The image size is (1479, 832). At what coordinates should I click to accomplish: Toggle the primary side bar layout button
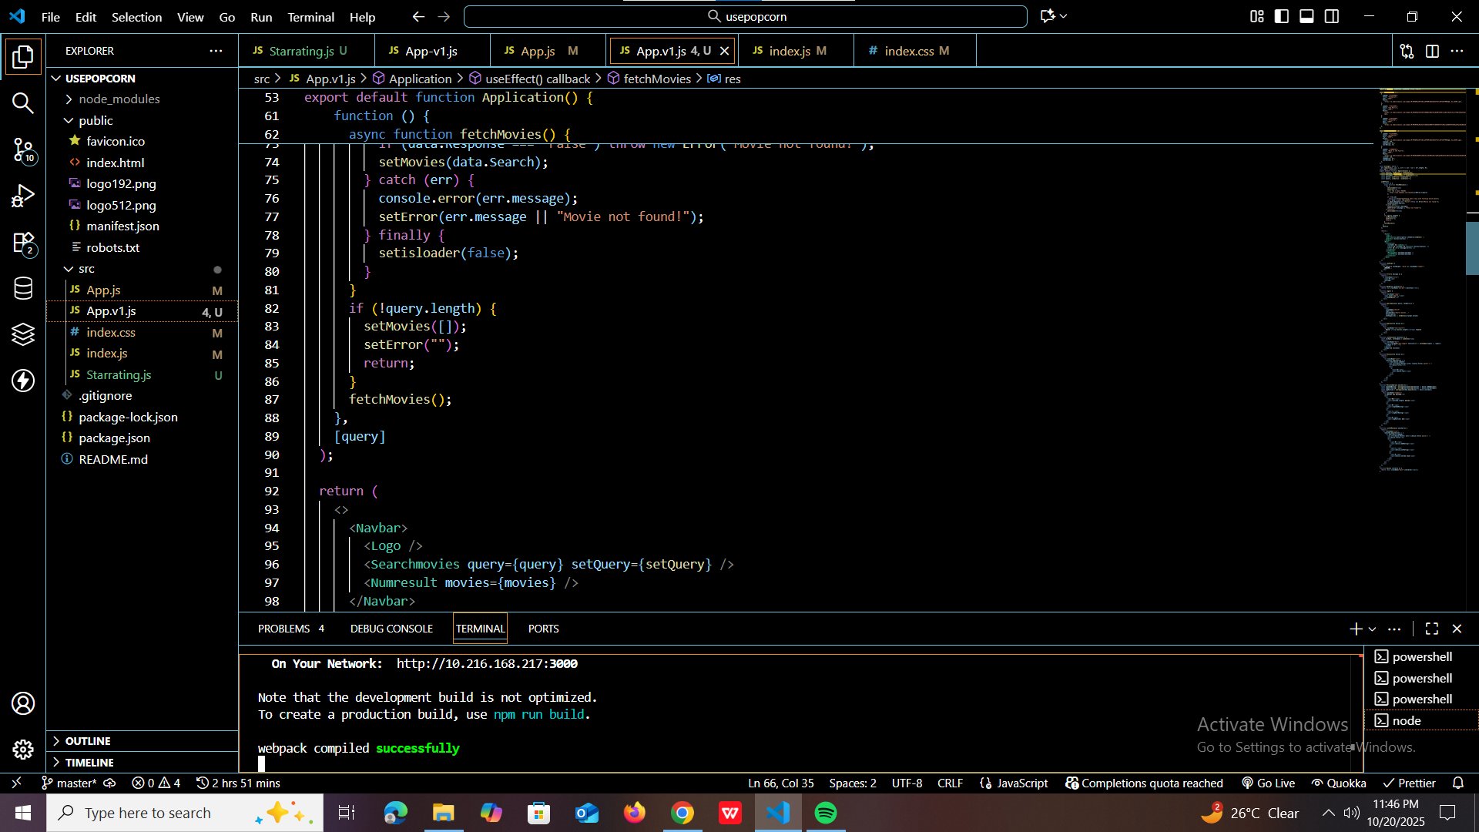click(1282, 16)
